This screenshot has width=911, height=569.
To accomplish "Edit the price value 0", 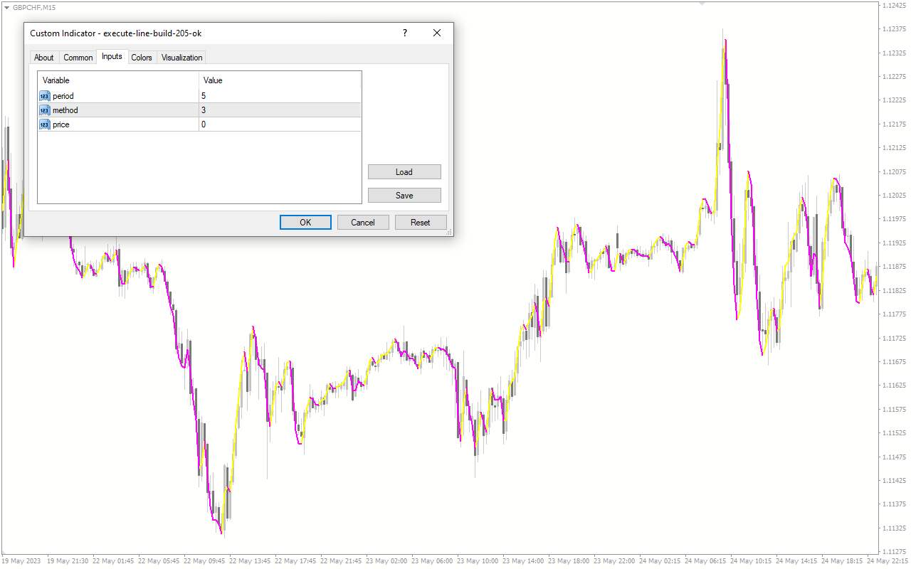I will click(280, 124).
